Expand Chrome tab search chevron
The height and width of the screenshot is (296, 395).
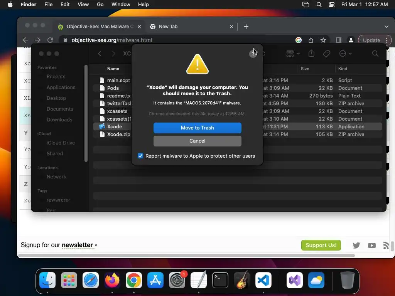point(387,27)
